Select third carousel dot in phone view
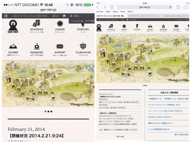 pyautogui.click(x=51, y=111)
